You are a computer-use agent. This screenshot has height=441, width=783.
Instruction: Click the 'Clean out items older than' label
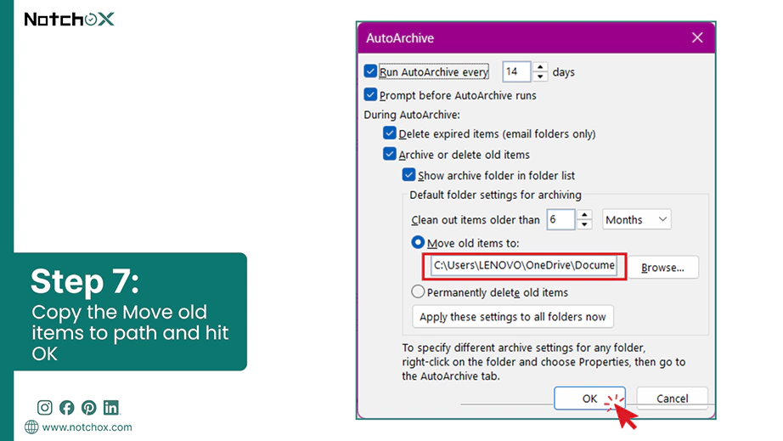point(476,220)
